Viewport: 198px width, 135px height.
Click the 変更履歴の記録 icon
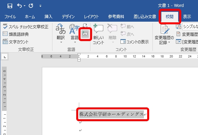(165, 30)
